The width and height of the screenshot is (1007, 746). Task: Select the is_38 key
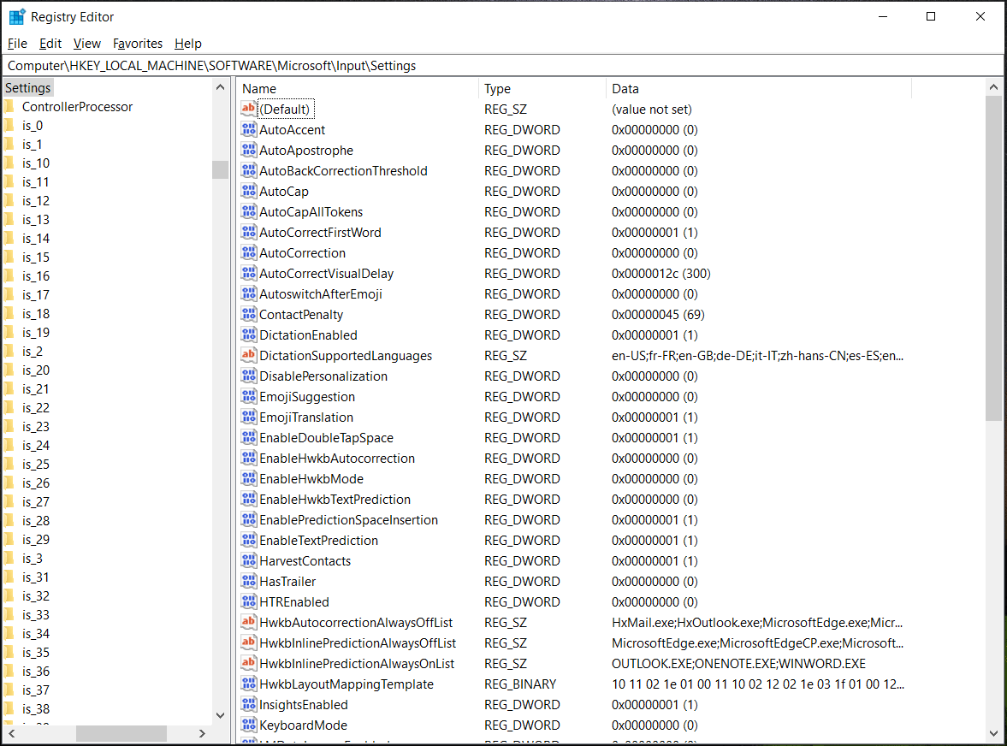click(35, 708)
